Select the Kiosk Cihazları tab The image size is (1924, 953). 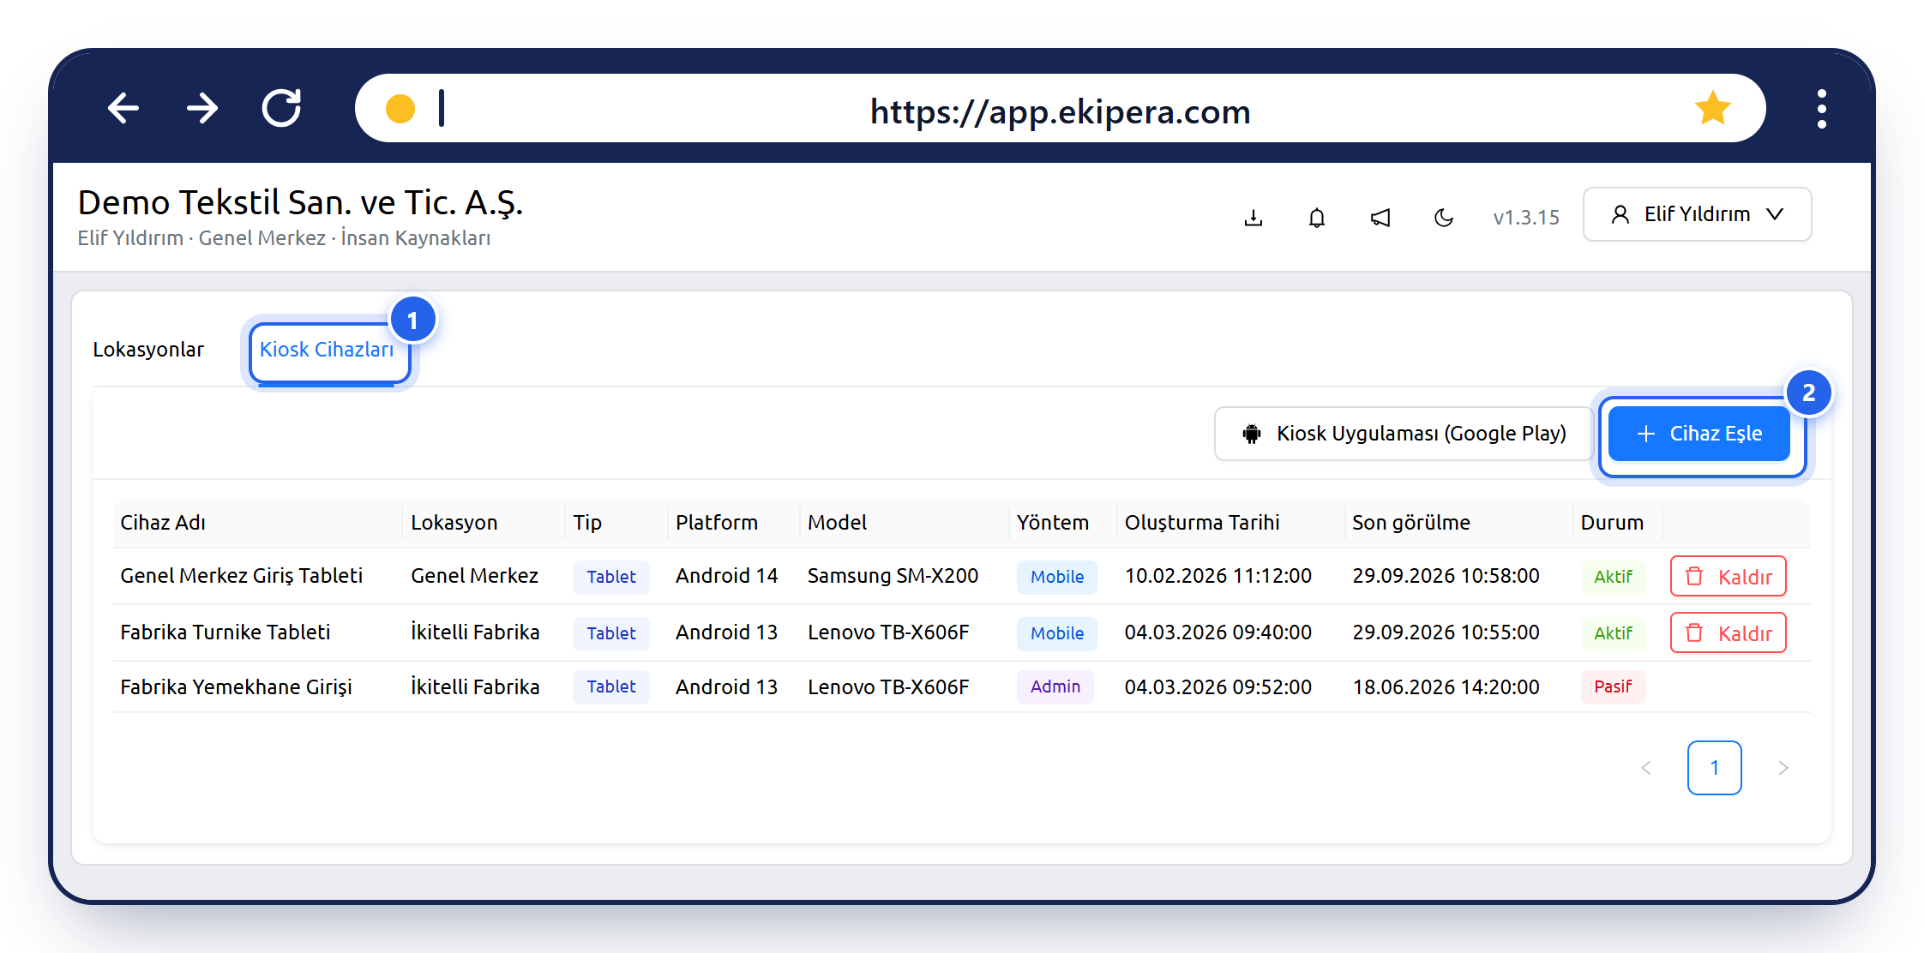[x=327, y=350]
